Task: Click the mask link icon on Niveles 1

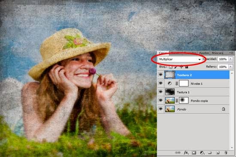Action: coord(177,83)
